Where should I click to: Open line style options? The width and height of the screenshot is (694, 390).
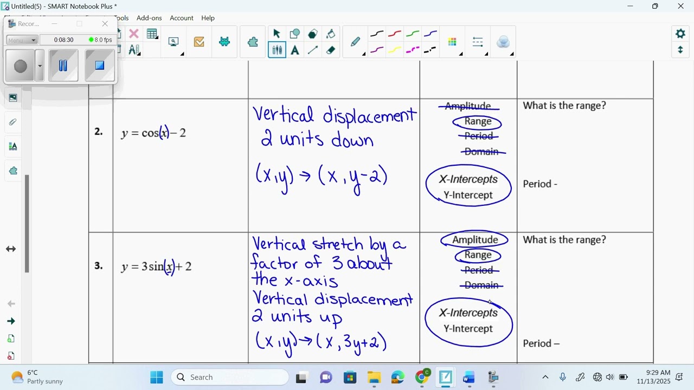(x=478, y=42)
